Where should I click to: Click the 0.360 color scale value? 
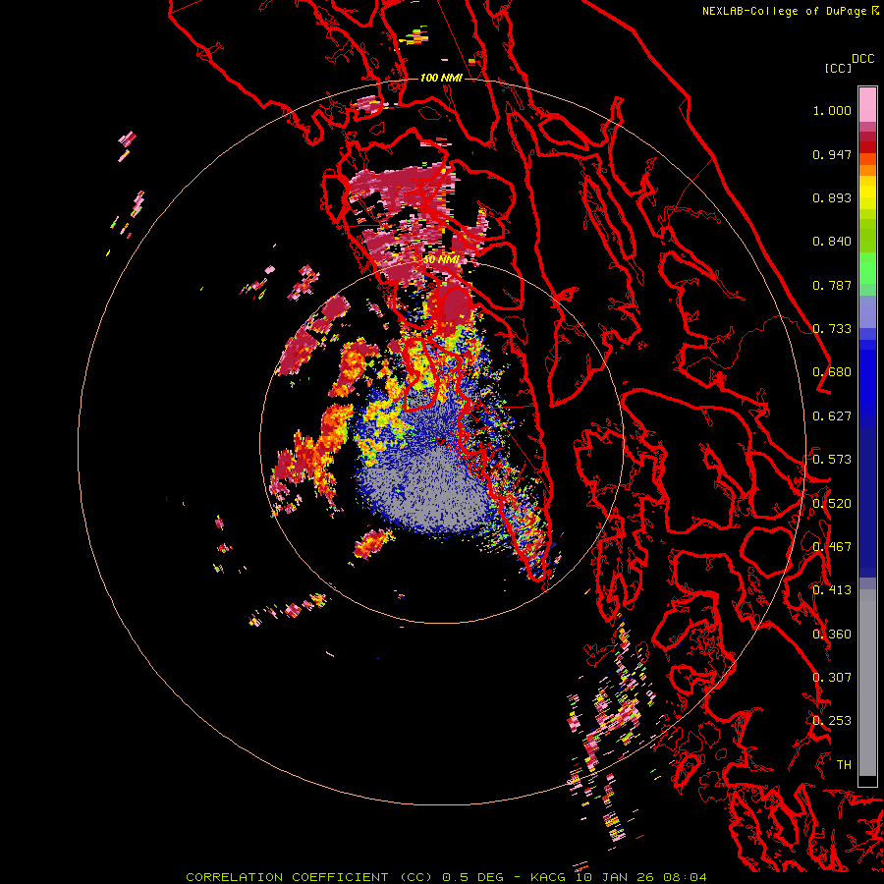pyautogui.click(x=832, y=635)
